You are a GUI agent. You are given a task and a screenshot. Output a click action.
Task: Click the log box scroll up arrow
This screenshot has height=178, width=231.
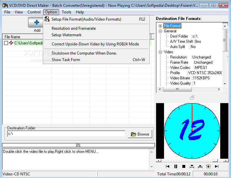coord(152,152)
